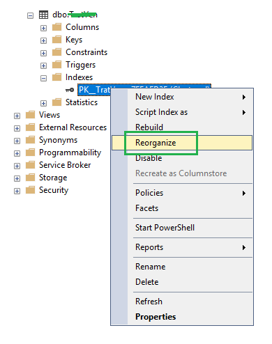
Task: Open Properties from the context menu
Action: tap(182, 317)
